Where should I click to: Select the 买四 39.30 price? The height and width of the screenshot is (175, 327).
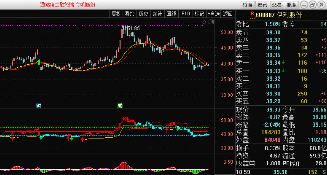click(273, 94)
